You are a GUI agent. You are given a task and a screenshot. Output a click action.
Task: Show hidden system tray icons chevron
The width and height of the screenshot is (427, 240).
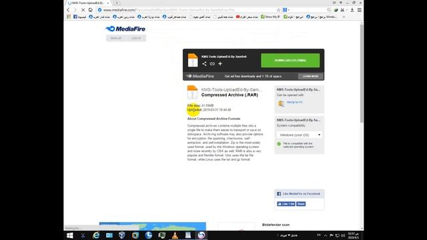(x=326, y=235)
